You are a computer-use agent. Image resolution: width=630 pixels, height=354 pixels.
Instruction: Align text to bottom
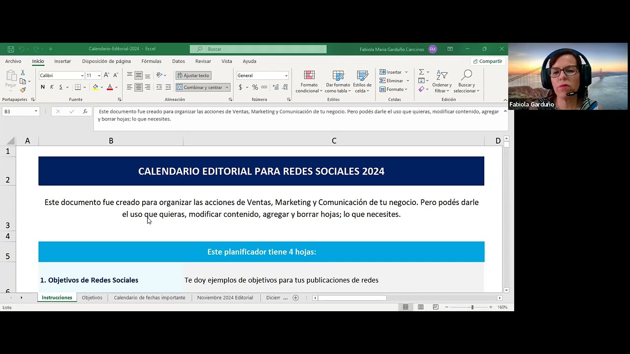pyautogui.click(x=148, y=75)
